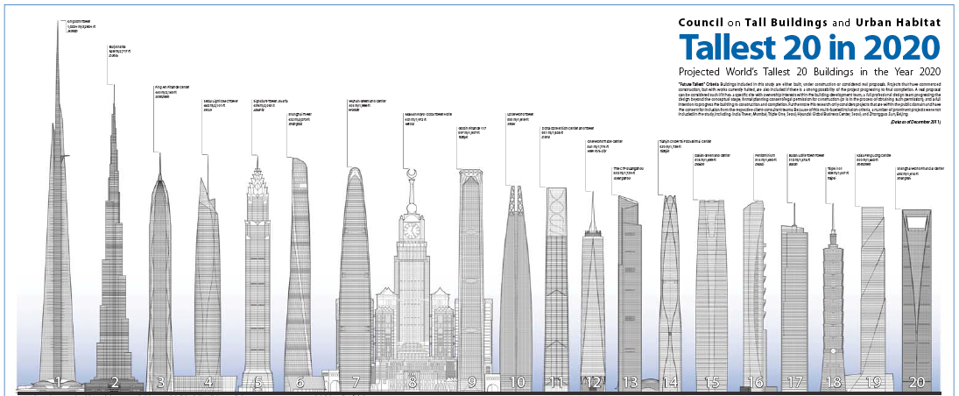The image size is (959, 396).
Task: Click the rank number 15
Action: (x=712, y=383)
